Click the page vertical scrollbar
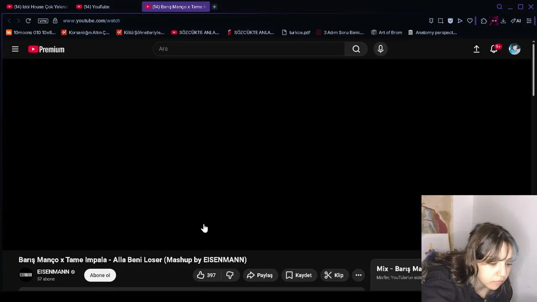 534,69
